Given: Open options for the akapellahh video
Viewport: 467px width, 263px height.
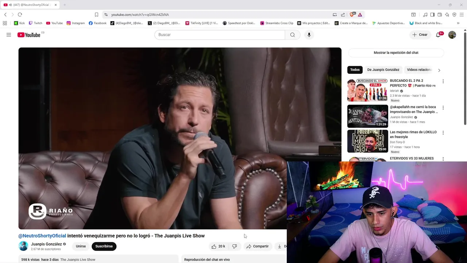Looking at the screenshot, I should (x=443, y=108).
